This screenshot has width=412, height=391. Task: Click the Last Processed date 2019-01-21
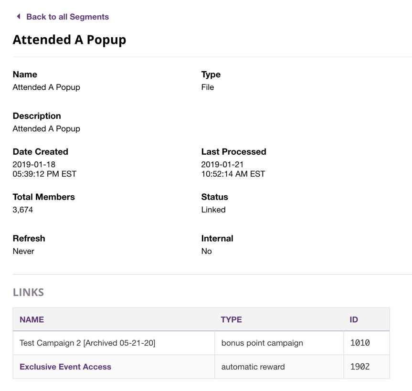pos(222,164)
